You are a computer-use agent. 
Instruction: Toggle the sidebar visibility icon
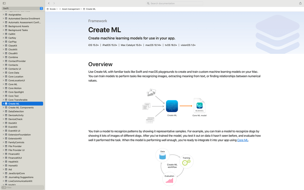coord(4,3)
